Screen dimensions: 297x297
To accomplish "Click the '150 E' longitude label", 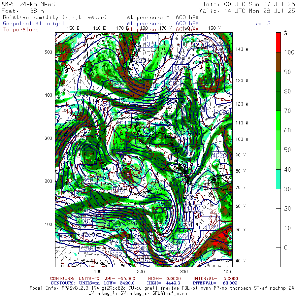I will click(x=73, y=28).
